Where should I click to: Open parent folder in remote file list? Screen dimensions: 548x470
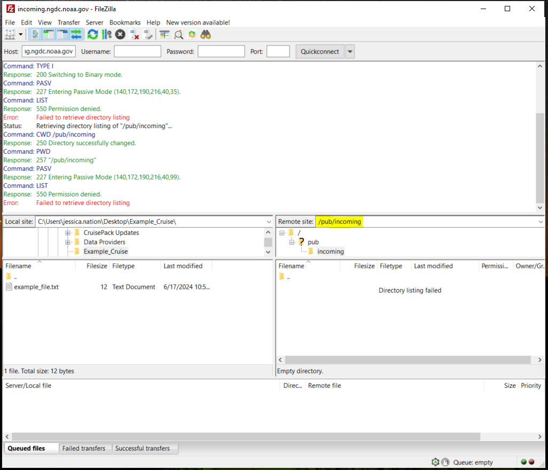(285, 277)
